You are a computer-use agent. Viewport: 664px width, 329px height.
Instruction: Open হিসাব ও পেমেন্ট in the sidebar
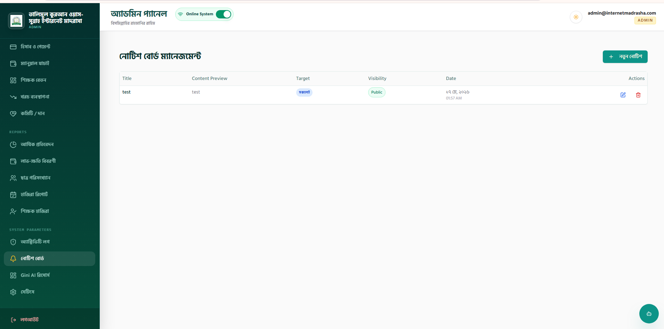click(x=49, y=47)
